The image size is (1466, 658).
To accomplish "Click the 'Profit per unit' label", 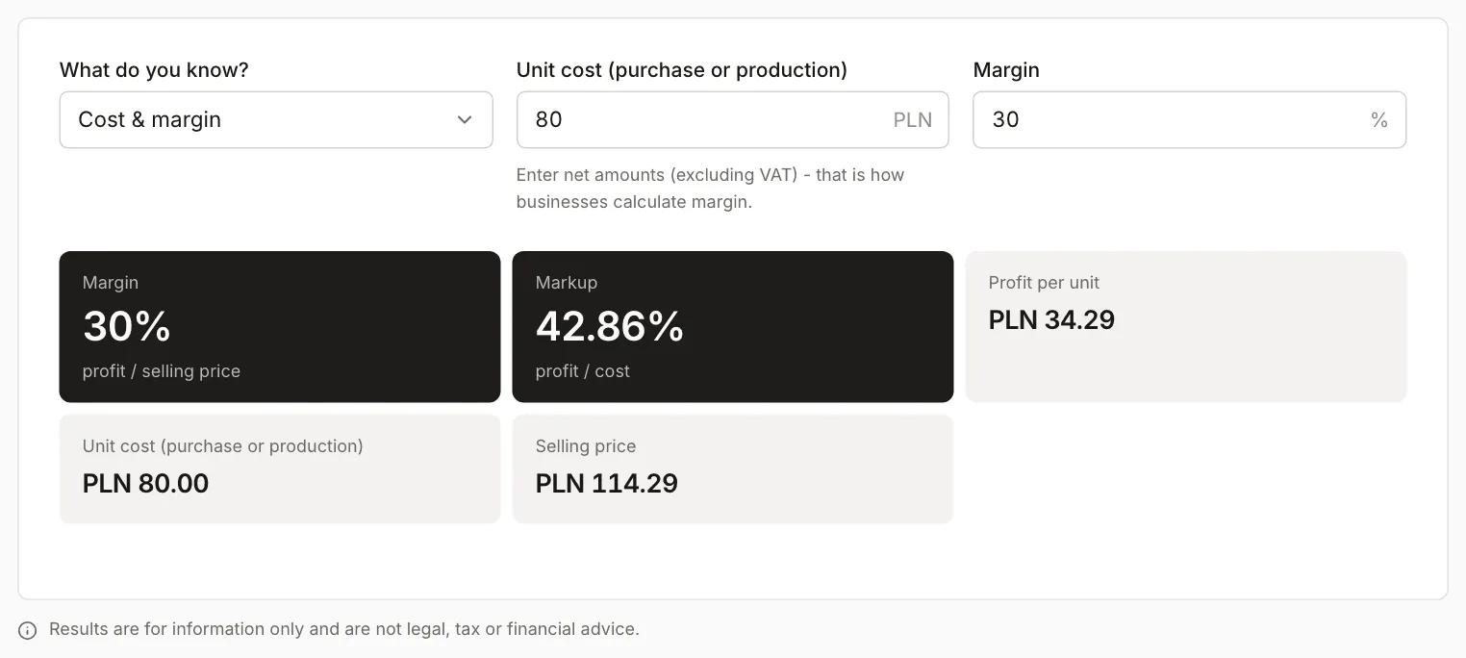I will coord(1044,283).
